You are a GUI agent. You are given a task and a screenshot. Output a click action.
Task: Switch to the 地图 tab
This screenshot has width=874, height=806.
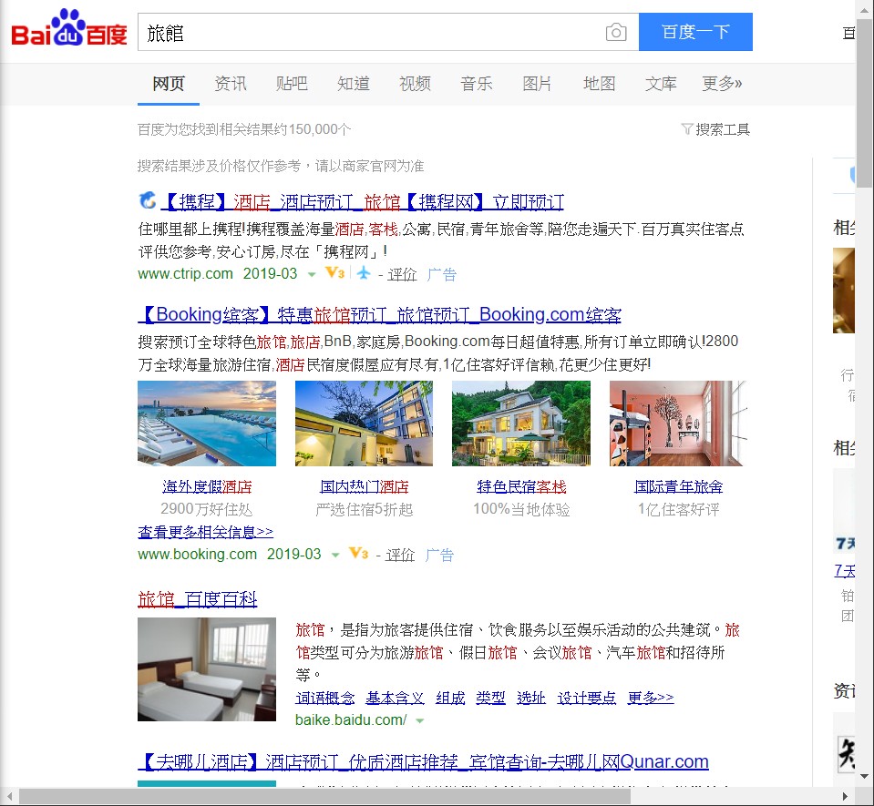[x=599, y=84]
